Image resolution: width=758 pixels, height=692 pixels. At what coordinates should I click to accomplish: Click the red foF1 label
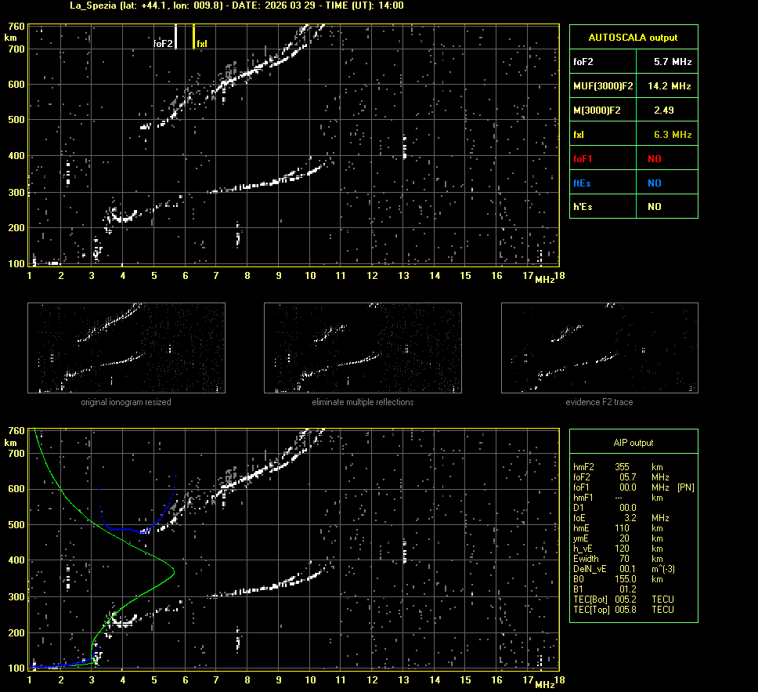[x=583, y=159]
